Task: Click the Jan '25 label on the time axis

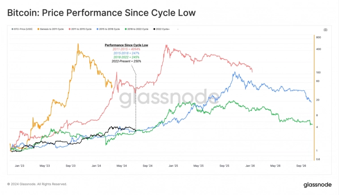Action: coord(173,165)
